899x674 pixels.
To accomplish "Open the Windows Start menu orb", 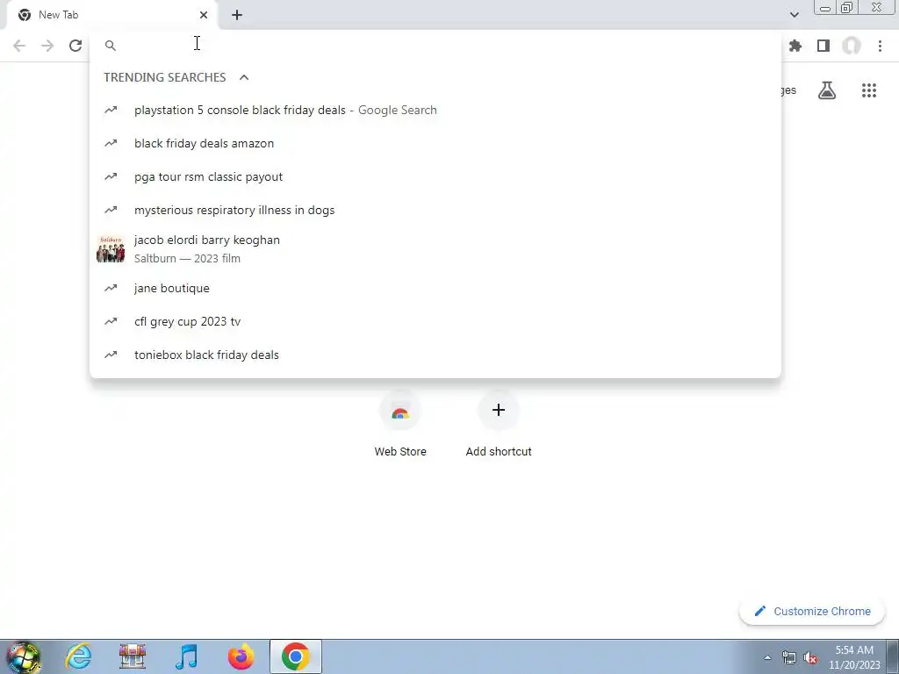I will point(24,656).
